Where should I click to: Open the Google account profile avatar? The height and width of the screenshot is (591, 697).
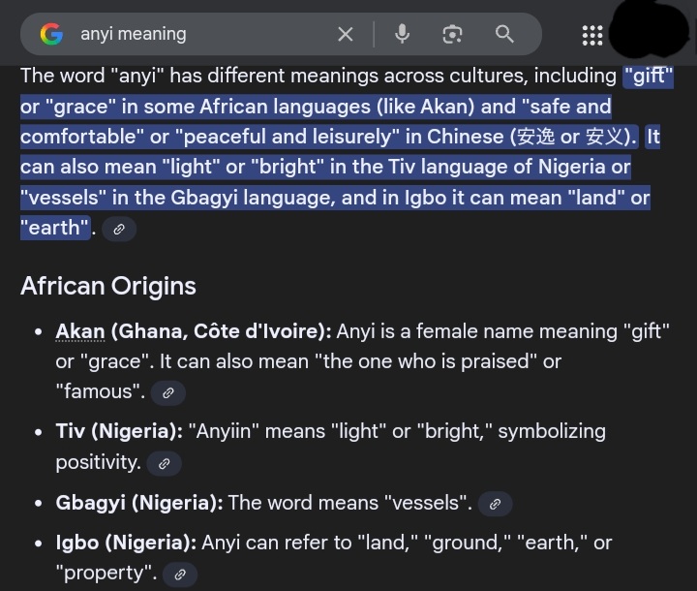coord(650,30)
